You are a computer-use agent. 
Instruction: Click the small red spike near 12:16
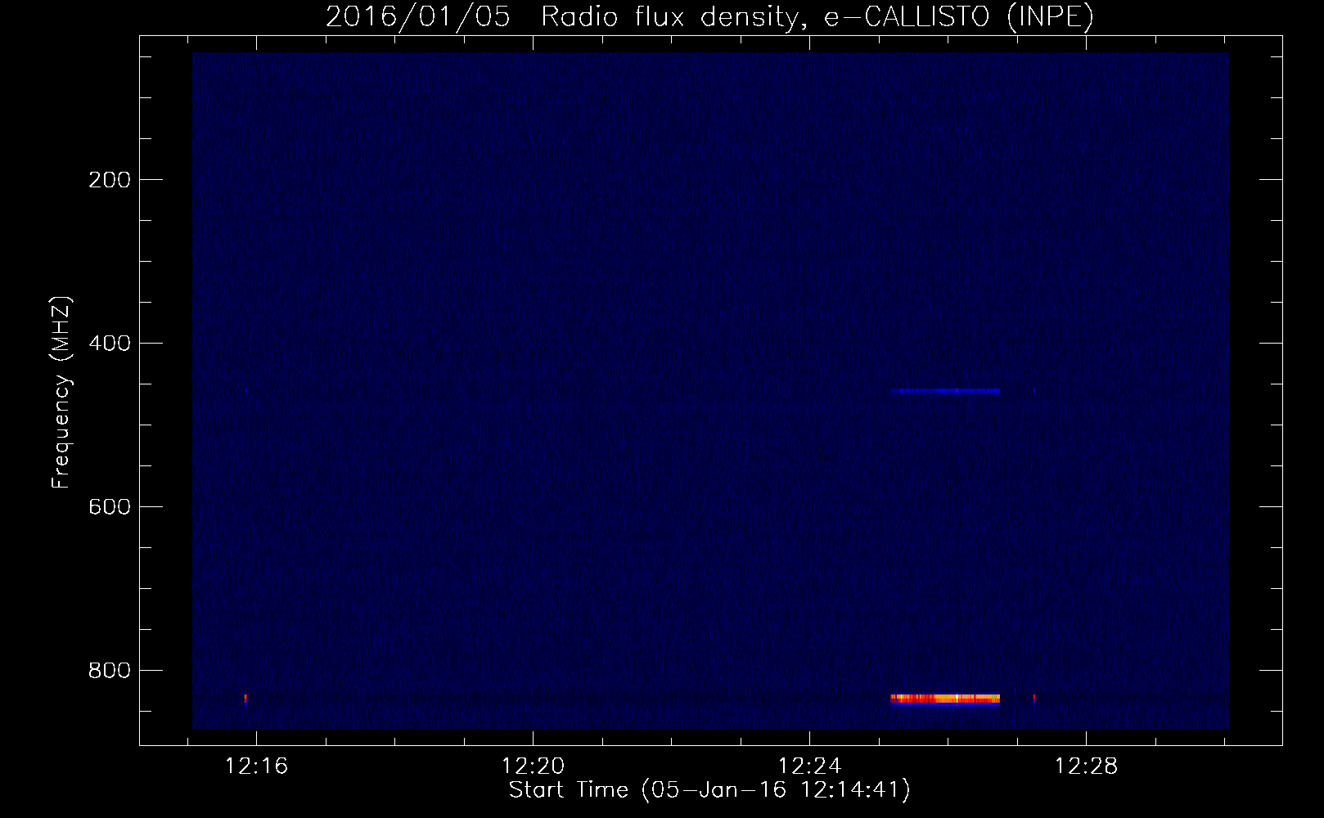point(245,699)
